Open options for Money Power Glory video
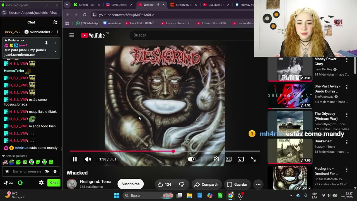Image resolution: width=357 pixels, height=201 pixels. tap(347, 60)
